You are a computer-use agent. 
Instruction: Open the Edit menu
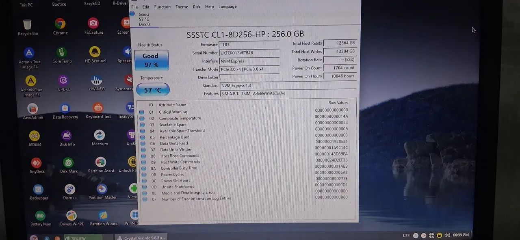tap(146, 7)
